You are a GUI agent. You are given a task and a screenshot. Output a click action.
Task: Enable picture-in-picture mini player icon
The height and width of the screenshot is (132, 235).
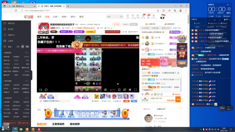[119, 90]
